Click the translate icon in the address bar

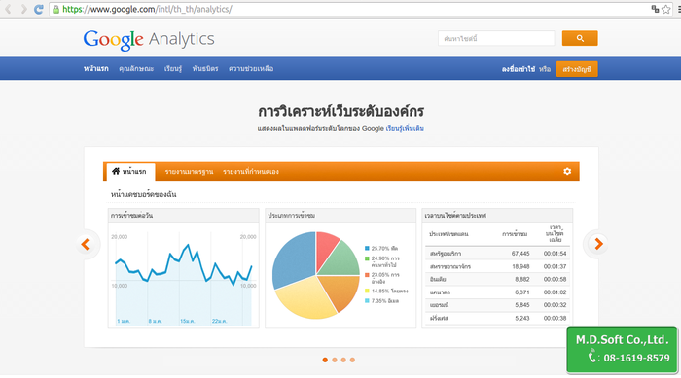655,9
